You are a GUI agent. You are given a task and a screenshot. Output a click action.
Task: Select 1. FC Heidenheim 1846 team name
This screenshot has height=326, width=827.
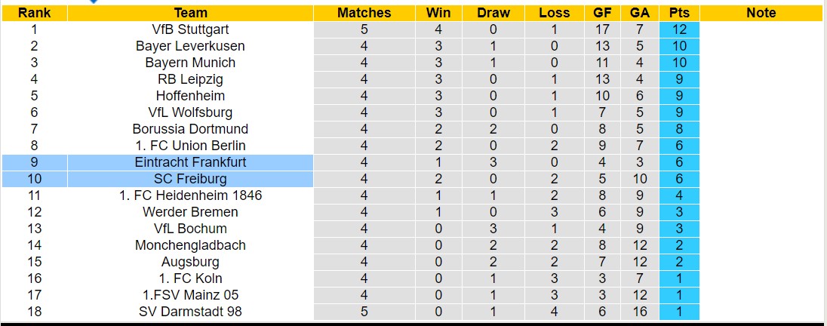tap(190, 195)
